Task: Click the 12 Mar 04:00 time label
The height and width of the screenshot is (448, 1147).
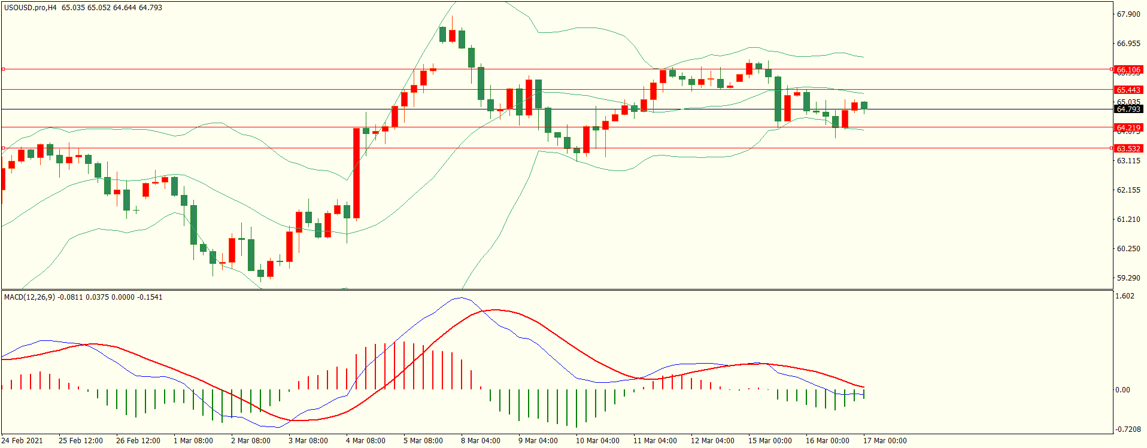Action: (713, 441)
